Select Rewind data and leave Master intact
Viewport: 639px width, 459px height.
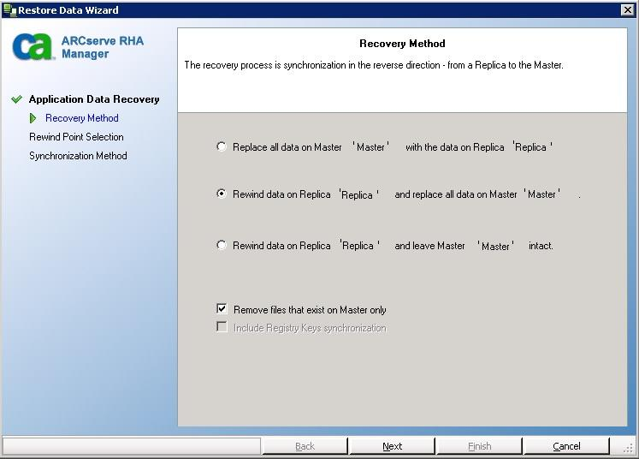pyautogui.click(x=222, y=245)
